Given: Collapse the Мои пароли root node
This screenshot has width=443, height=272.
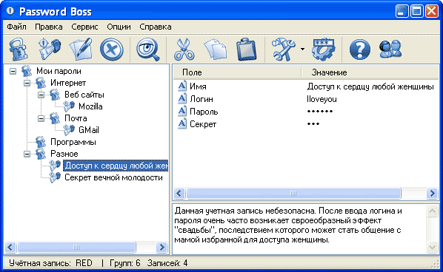Looking at the screenshot, I should tap(13, 71).
